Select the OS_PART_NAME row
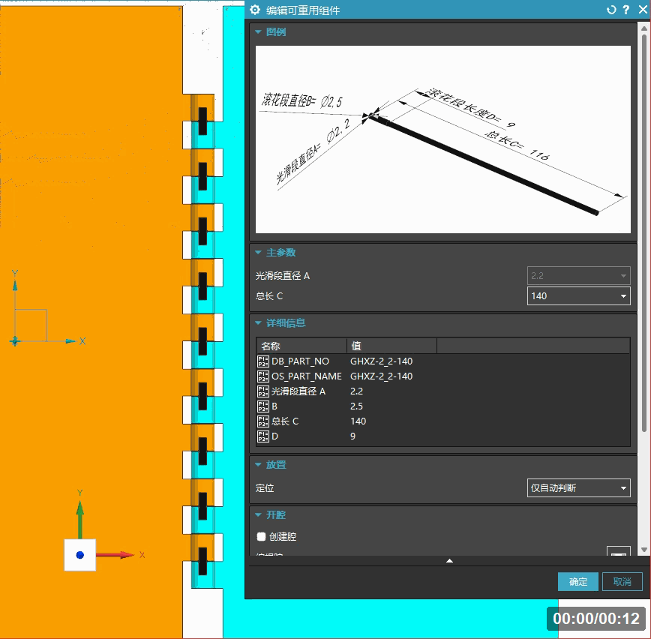Viewport: 651px width, 639px height. tap(443, 376)
